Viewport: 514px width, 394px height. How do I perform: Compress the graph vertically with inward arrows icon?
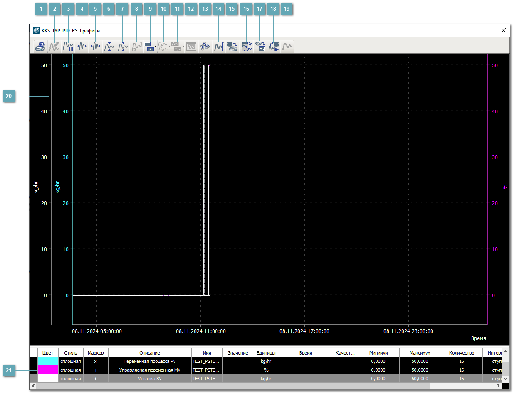[109, 46]
